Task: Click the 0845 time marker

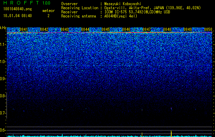Action: point(106,29)
